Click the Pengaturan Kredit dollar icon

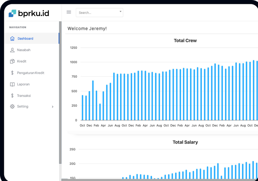coord(12,73)
